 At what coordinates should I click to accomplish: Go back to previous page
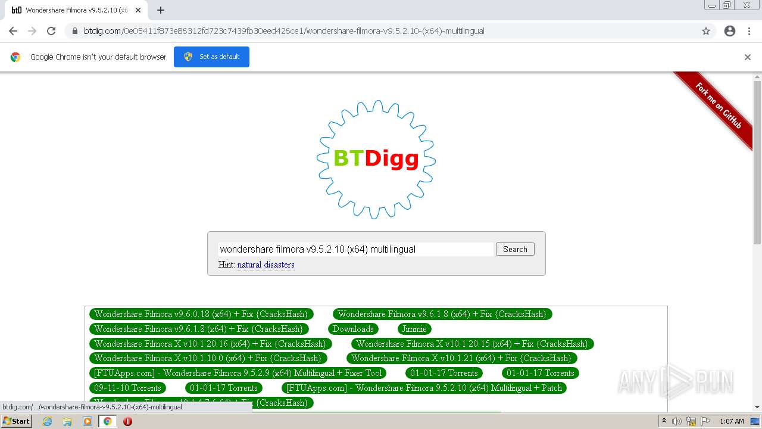13,31
